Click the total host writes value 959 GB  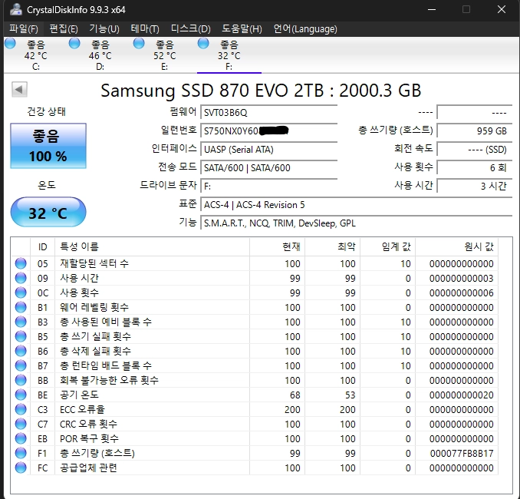475,131
